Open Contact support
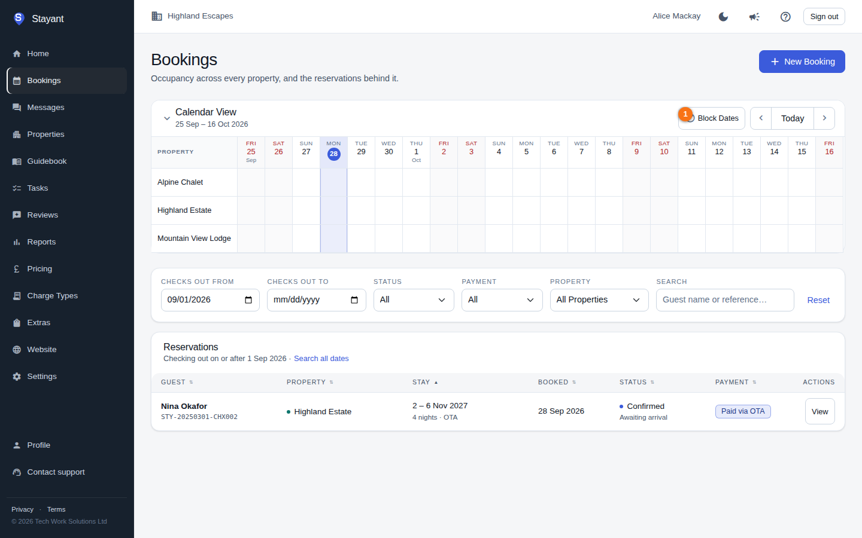The height and width of the screenshot is (538, 862). (x=66, y=472)
